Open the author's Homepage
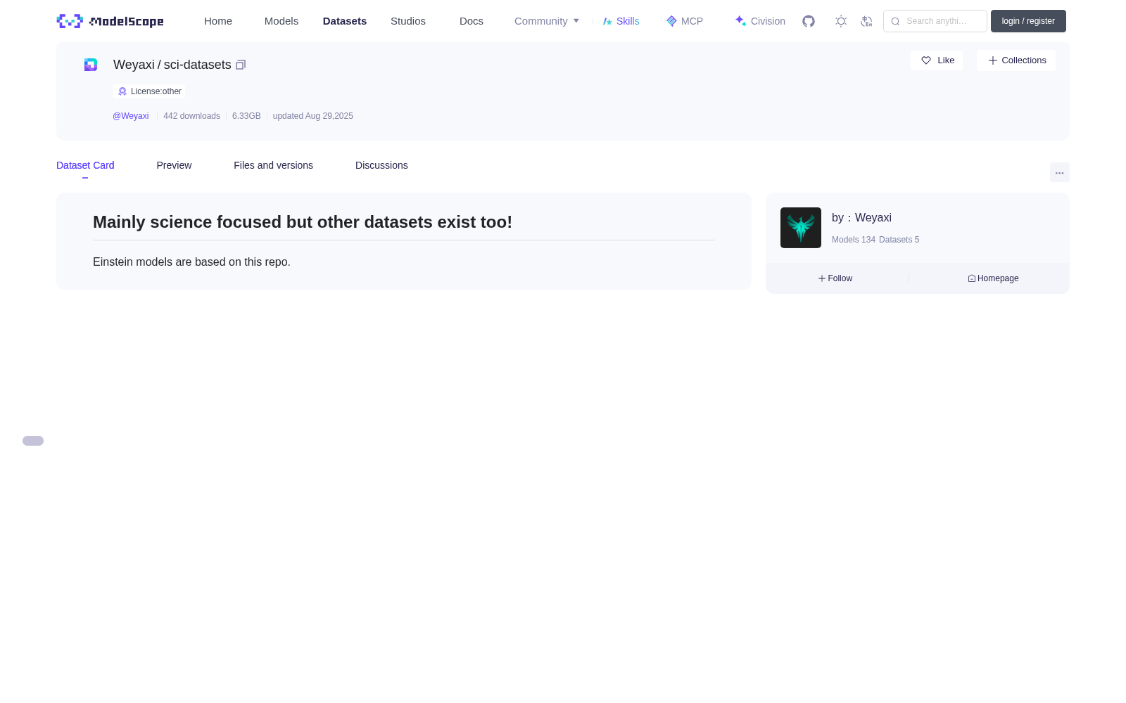 993,278
